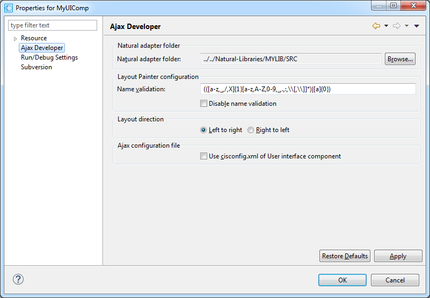Screen dimensions: 430x298
Task: Click the Browse button
Action: tap(399, 59)
